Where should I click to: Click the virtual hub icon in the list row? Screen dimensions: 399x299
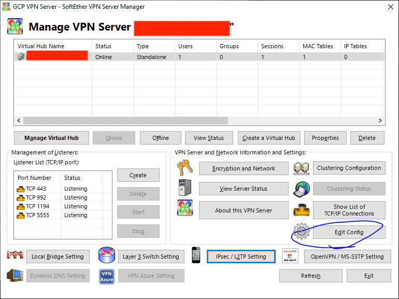(x=21, y=56)
